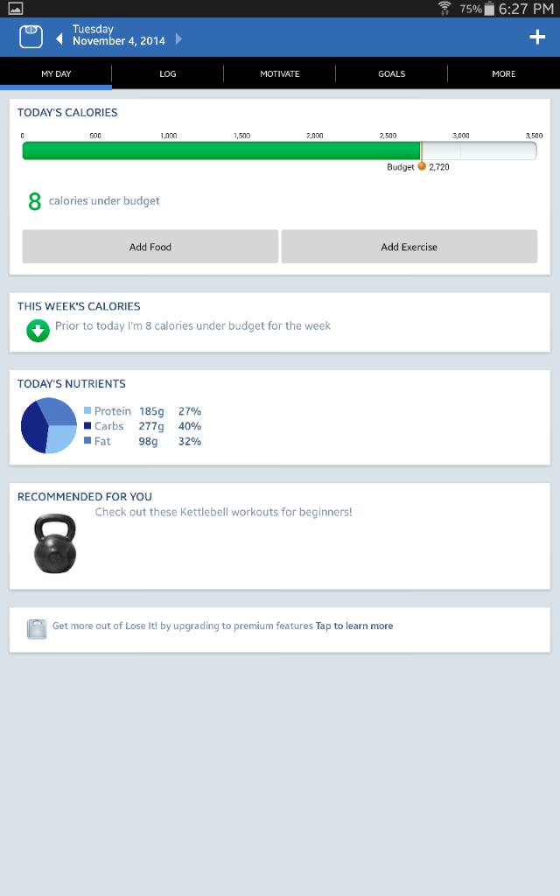
Task: Advance to next day using right arrow
Action: [x=178, y=38]
